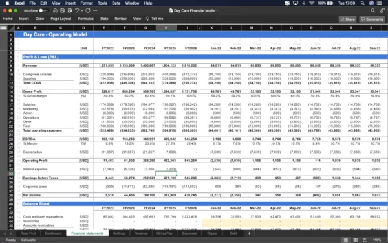Open the Home ribbon tab
Image resolution: width=388 pixels, height=243 pixels.
click(x=8, y=19)
